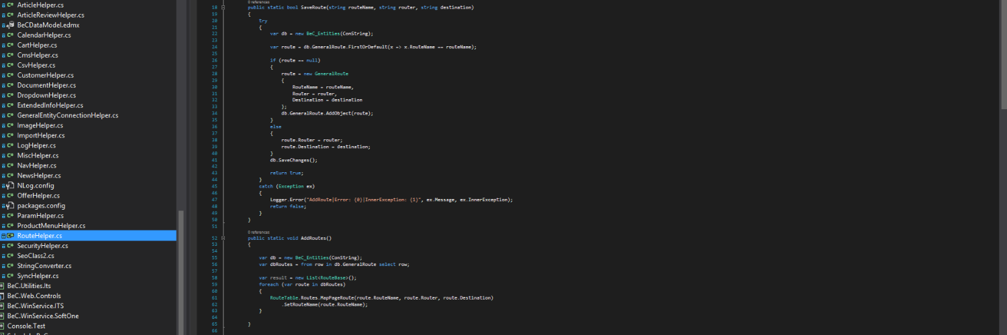Image resolution: width=1007 pixels, height=335 pixels.
Task: Click the C# icon next to CsvHelper.cs
Action: click(x=10, y=65)
